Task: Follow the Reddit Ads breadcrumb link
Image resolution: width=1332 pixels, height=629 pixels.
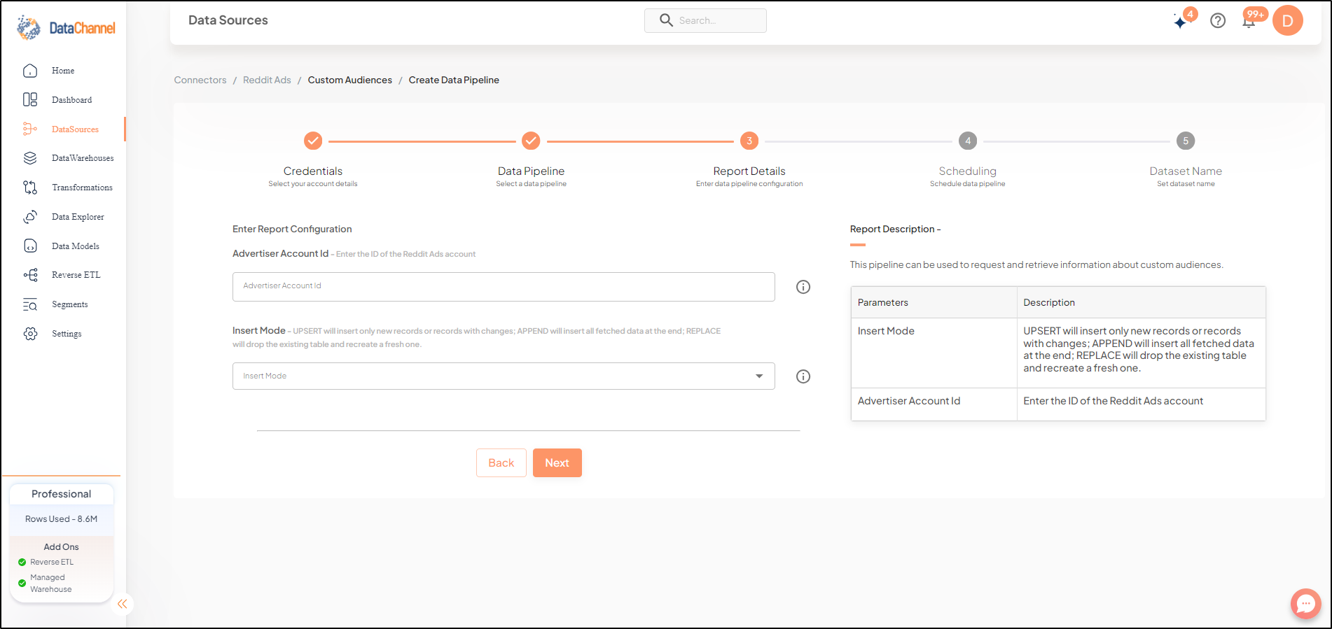Action: [x=267, y=80]
